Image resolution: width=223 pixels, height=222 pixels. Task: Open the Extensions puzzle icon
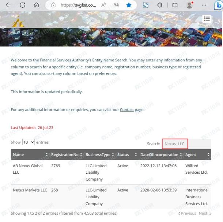coord(160,5)
